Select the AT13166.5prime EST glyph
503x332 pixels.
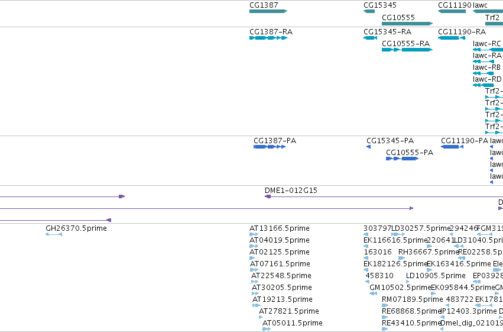(x=254, y=234)
